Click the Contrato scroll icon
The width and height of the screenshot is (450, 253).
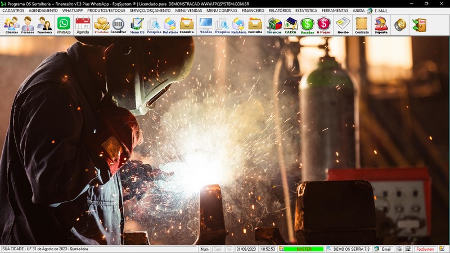tap(362, 25)
